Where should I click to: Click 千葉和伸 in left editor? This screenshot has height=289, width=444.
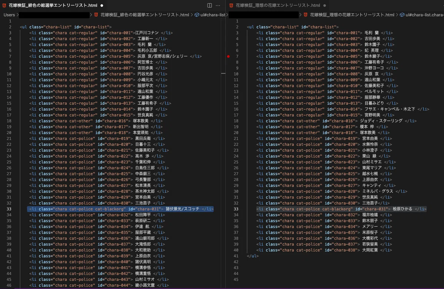143,162
